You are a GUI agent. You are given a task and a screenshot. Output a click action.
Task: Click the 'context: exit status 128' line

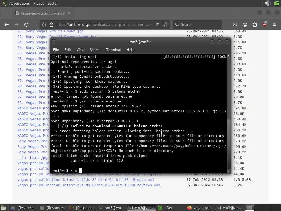97,160
